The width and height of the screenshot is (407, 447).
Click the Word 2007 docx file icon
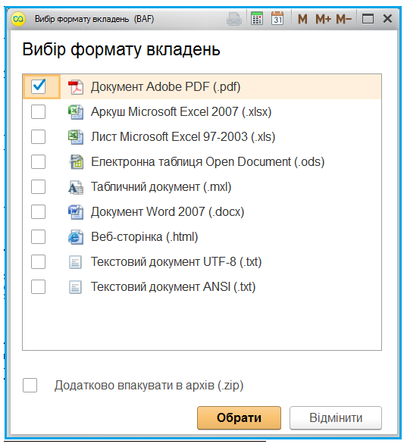click(x=76, y=212)
